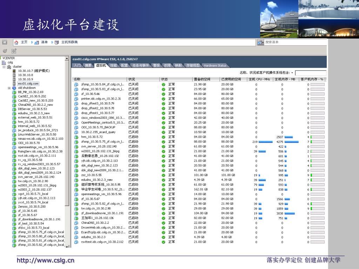
Task: Click CPU usage bar of zfsmp_10.30.5.75 row
Action: (x=265, y=142)
